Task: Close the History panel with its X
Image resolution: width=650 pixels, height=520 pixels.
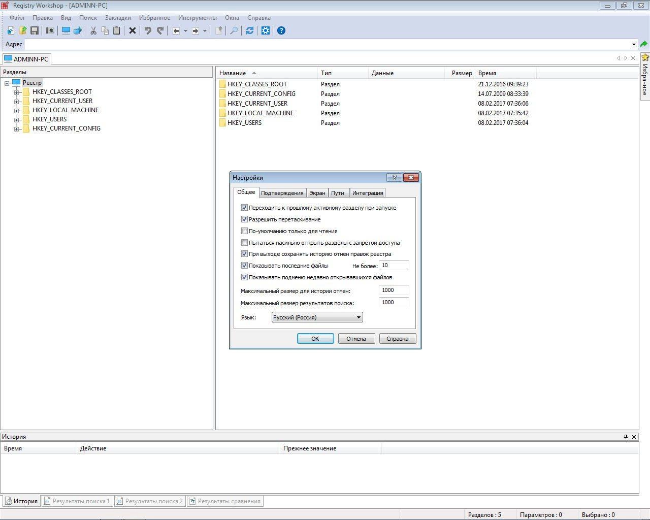Action: point(634,437)
